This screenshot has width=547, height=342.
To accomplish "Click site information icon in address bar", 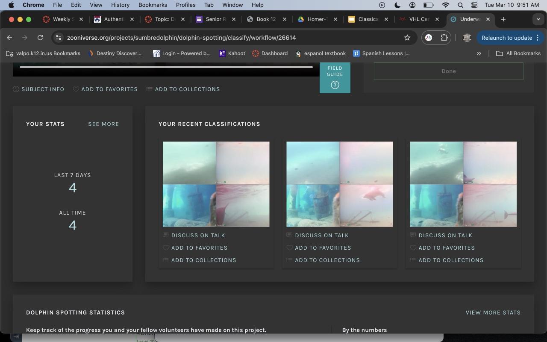I will (x=59, y=38).
